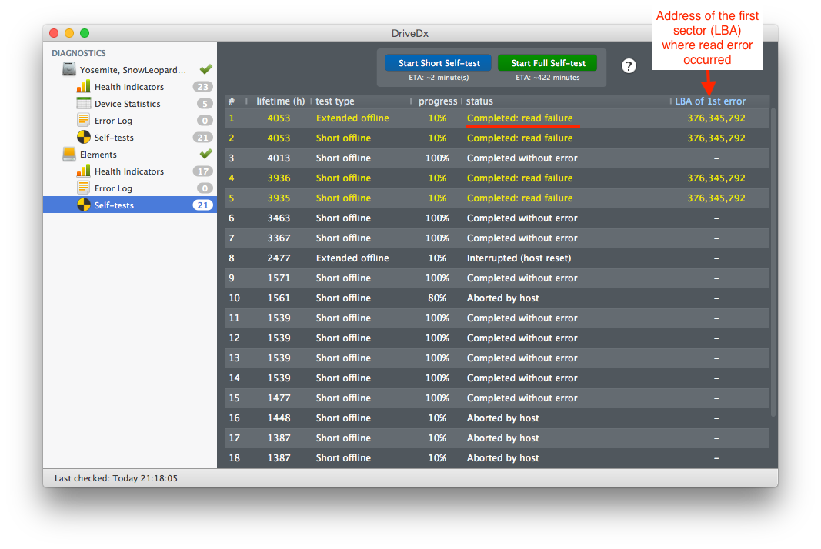The width and height of the screenshot is (821, 549).
Task: Click ETA ~422 minutes label
Action: (547, 78)
